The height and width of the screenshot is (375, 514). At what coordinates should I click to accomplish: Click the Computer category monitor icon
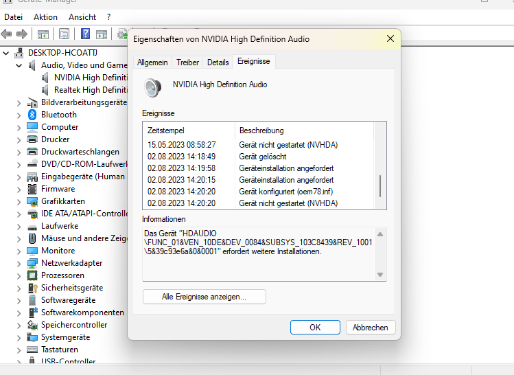(x=32, y=127)
